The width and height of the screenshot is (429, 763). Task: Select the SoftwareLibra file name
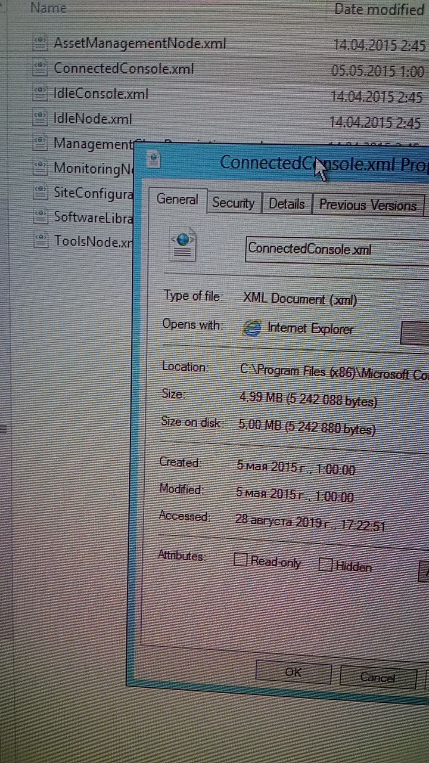pos(93,217)
